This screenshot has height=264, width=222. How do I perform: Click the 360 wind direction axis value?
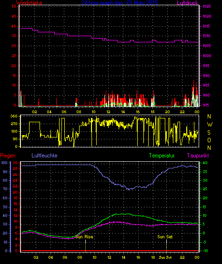[14, 116]
